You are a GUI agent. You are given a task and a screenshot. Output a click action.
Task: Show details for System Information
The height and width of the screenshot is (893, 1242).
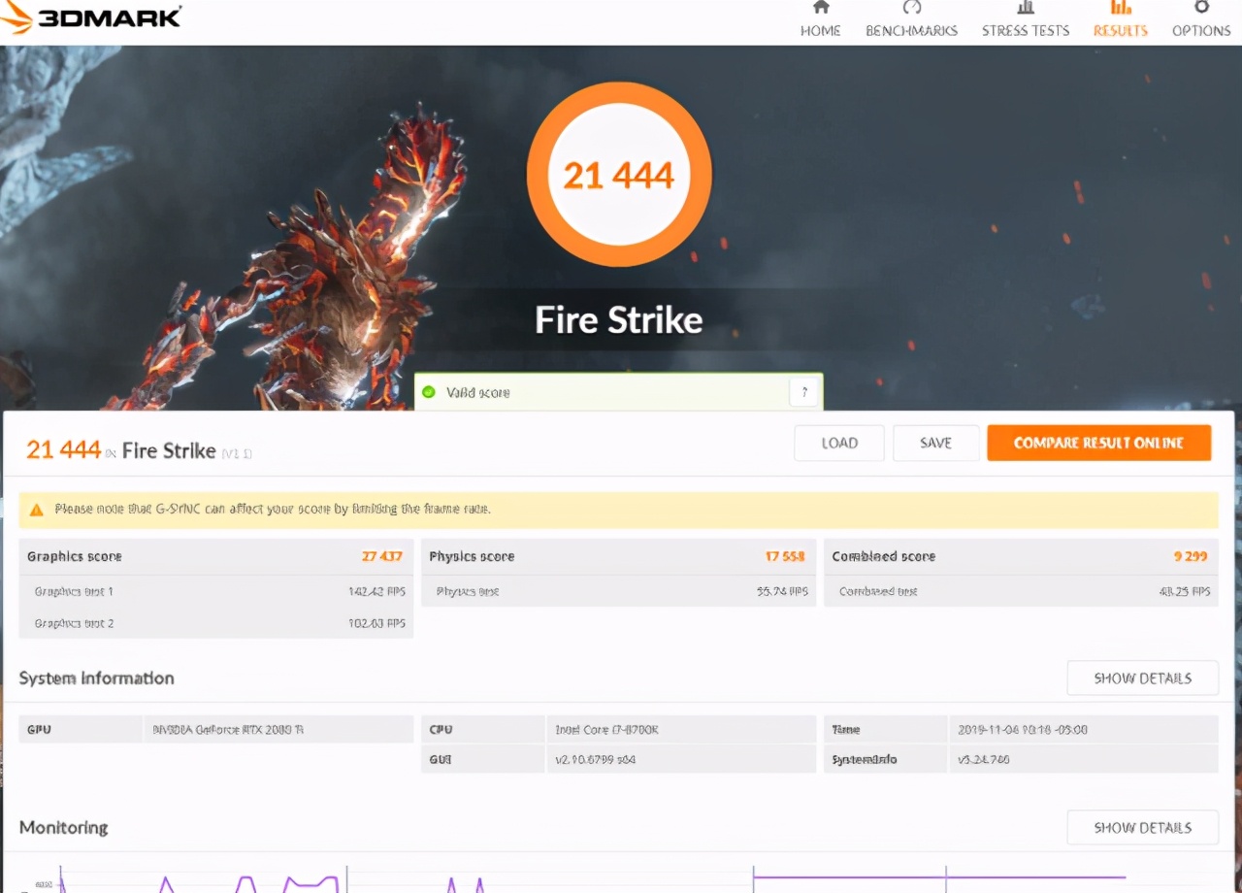coord(1142,678)
